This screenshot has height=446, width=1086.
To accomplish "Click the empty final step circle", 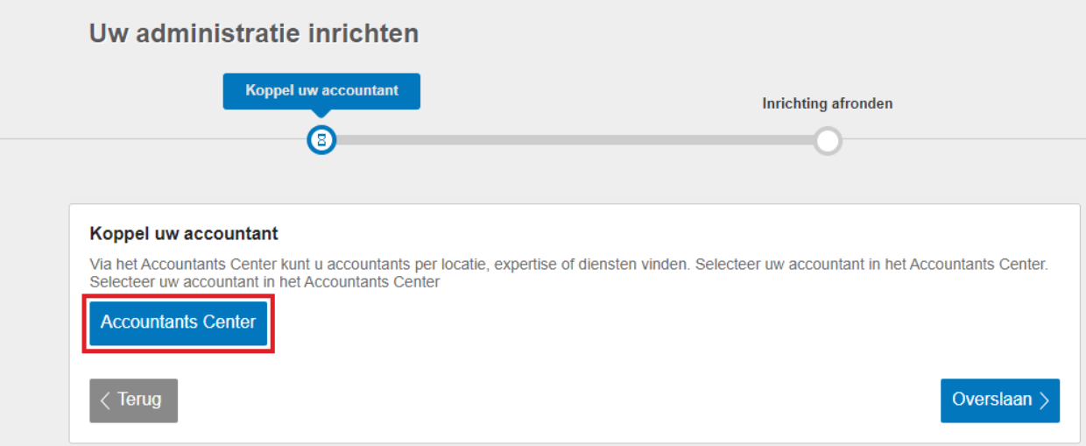I will coord(827,140).
